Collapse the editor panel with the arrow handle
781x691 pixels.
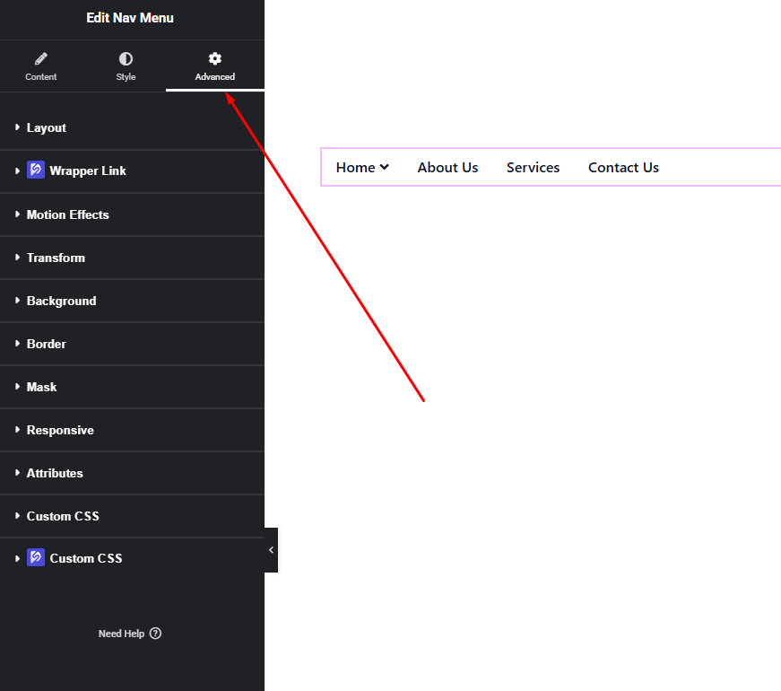271,550
